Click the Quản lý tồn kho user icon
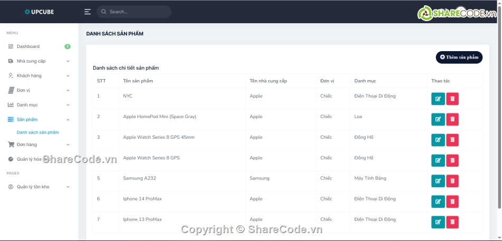502x241 pixels. click(11, 187)
